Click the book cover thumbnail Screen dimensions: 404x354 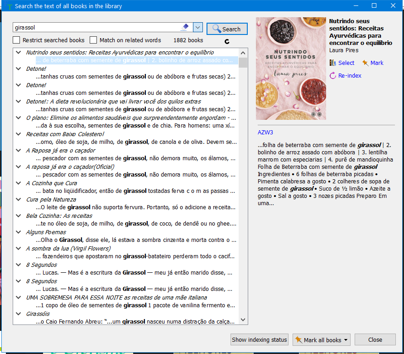tap(291, 69)
